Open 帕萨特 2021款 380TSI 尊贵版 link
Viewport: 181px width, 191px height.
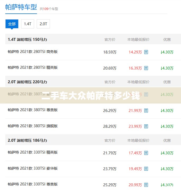click(x=33, y=110)
